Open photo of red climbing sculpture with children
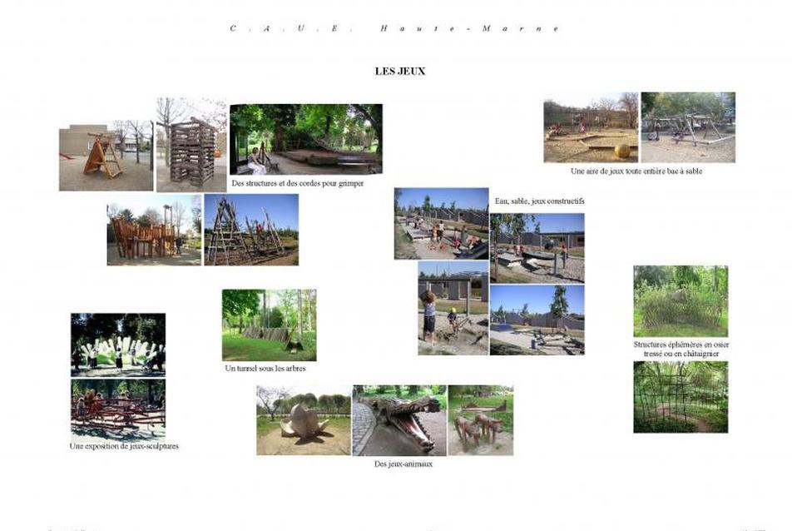Image resolution: width=792 pixels, height=531 pixels. click(x=118, y=409)
